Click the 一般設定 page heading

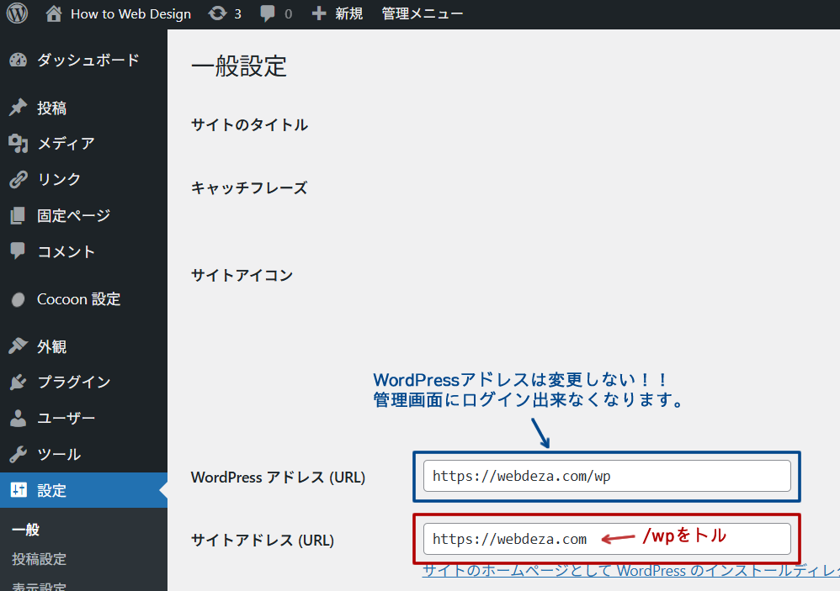click(x=239, y=66)
